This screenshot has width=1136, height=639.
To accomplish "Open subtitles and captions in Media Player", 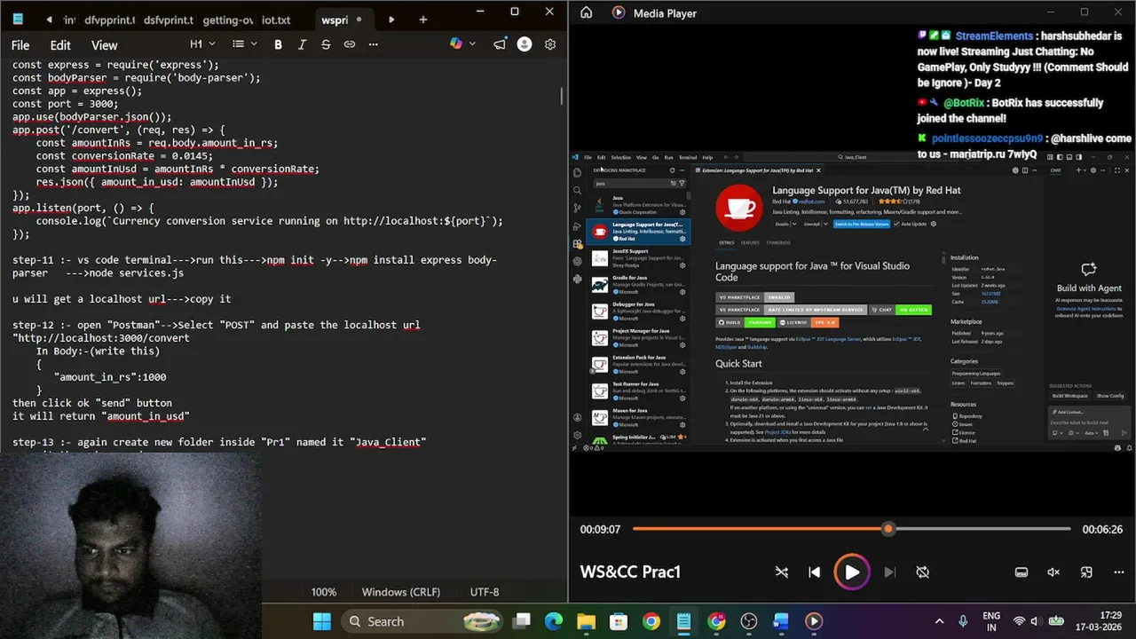I will [x=1022, y=572].
